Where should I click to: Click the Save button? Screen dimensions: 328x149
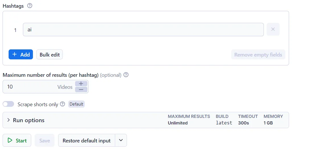pyautogui.click(x=45, y=140)
